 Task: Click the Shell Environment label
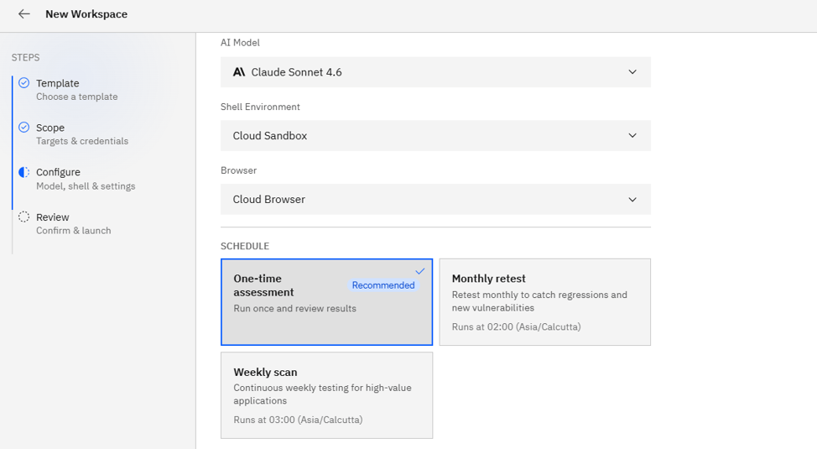(260, 107)
